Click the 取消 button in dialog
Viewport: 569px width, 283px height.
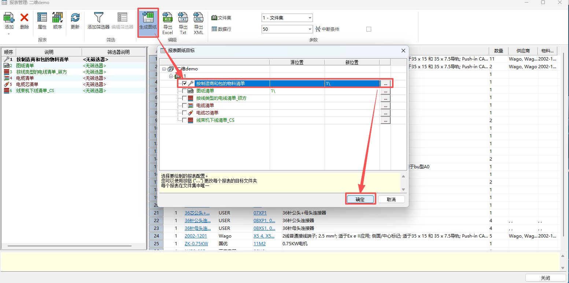(x=391, y=199)
